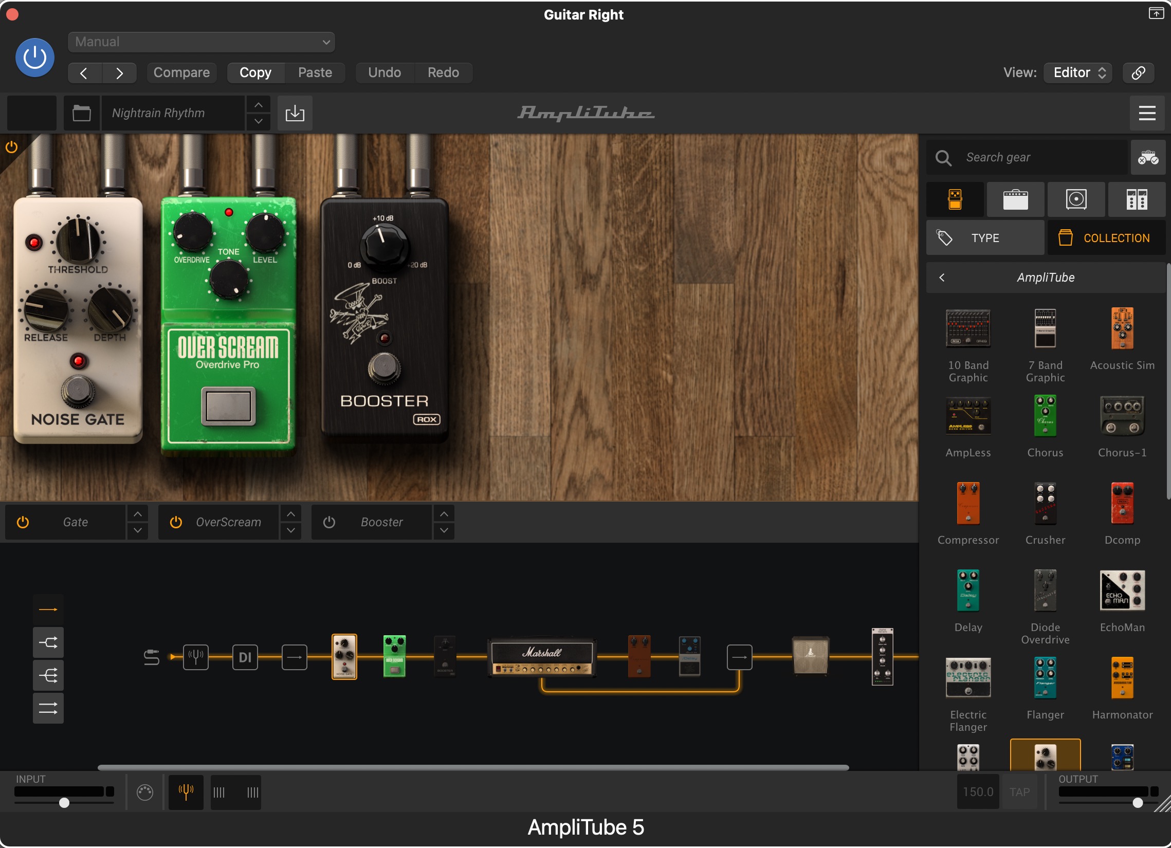1171x848 pixels.
Task: Switch to the TYPE filter tab
Action: (x=984, y=238)
